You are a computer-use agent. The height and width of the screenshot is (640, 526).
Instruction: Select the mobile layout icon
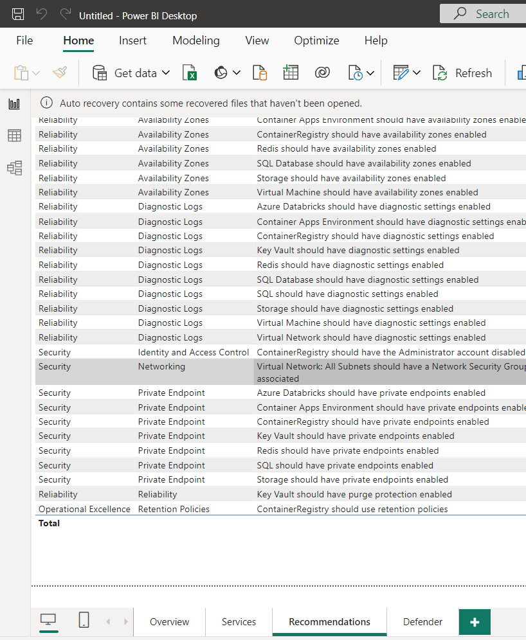84,620
